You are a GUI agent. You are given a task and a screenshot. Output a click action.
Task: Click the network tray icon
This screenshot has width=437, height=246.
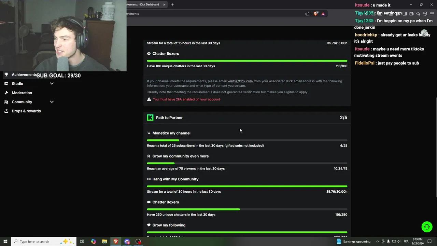394,242
